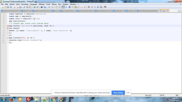Stop macro recording icon

(x=92, y=7)
